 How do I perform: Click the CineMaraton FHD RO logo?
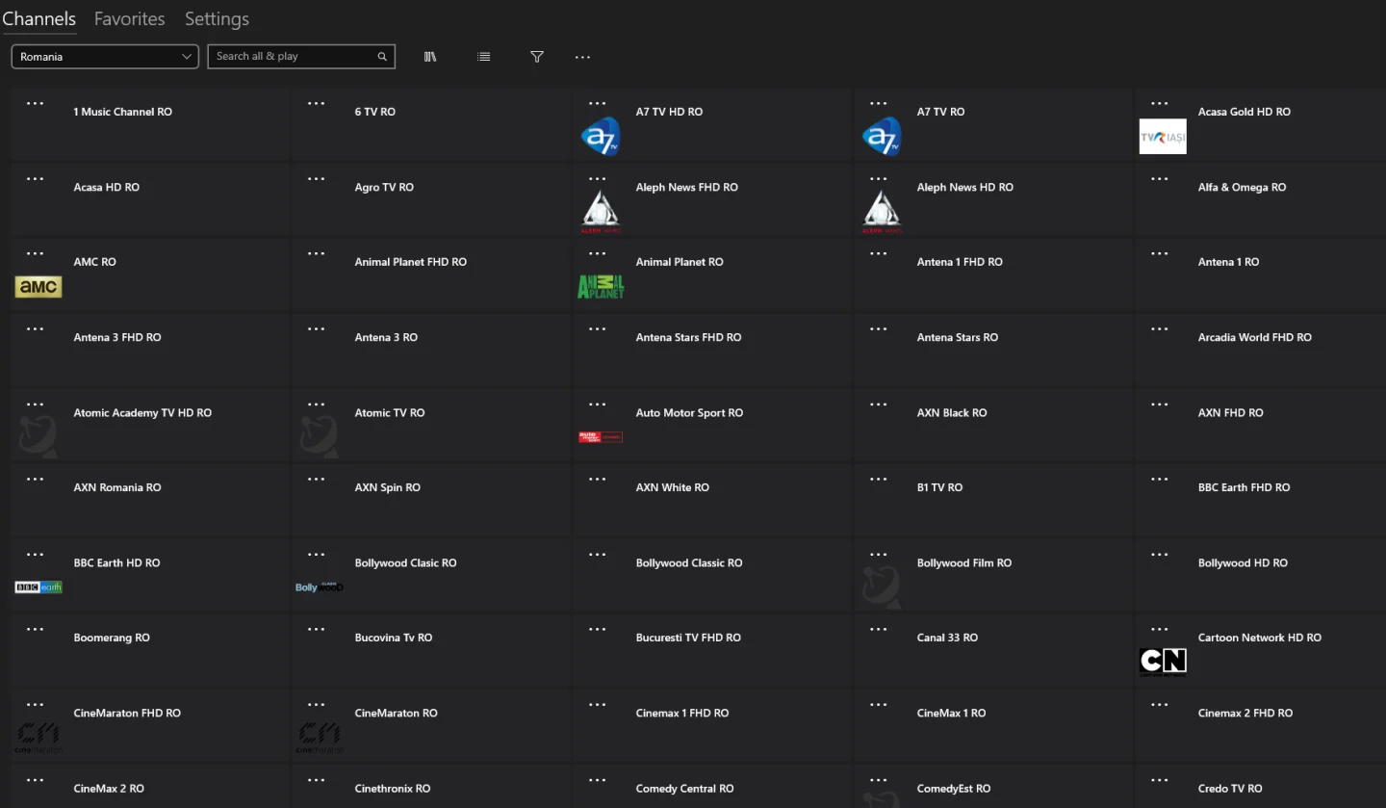pyautogui.click(x=38, y=738)
